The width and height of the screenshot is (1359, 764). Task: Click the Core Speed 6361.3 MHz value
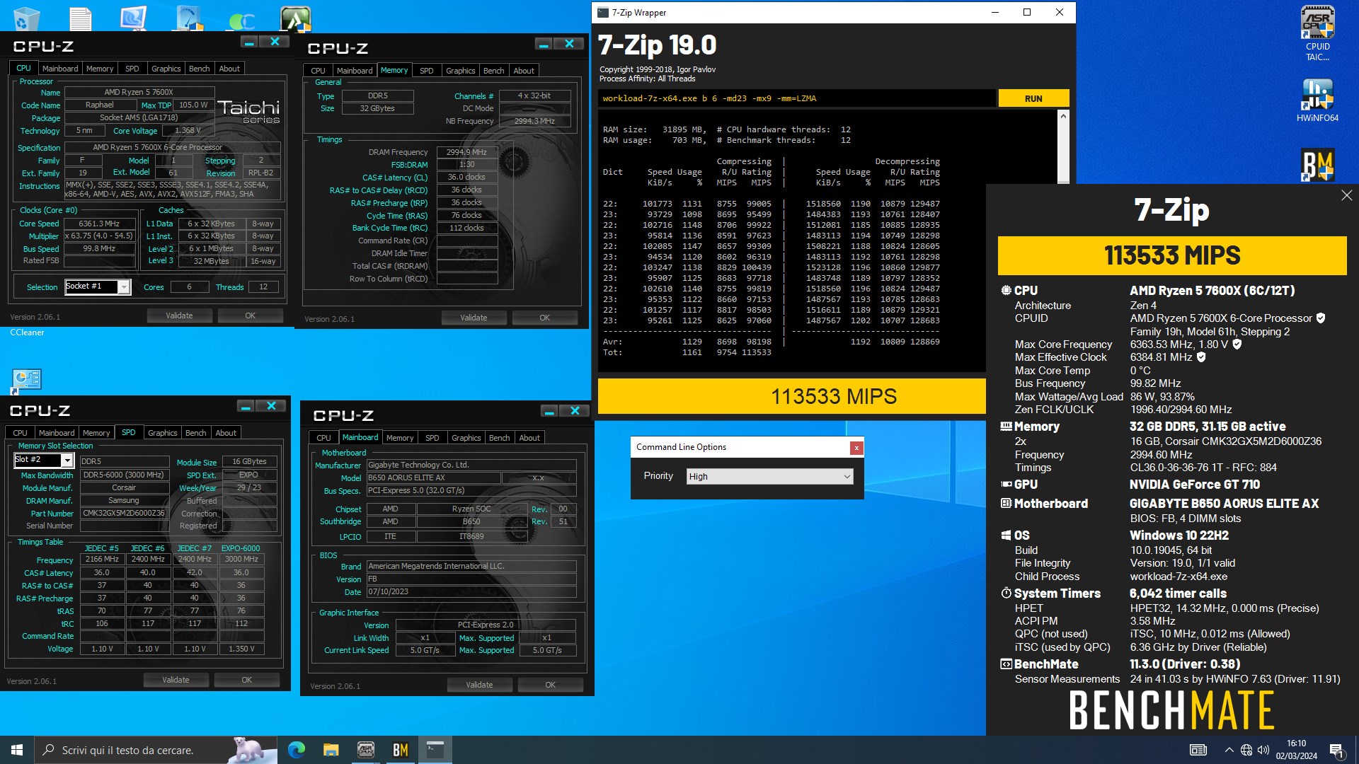click(99, 224)
